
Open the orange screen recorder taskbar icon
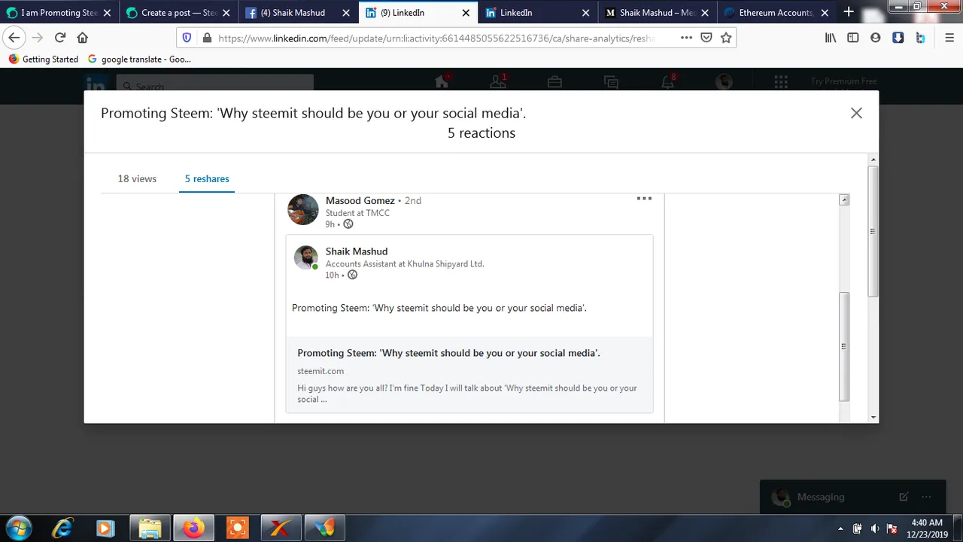point(237,528)
